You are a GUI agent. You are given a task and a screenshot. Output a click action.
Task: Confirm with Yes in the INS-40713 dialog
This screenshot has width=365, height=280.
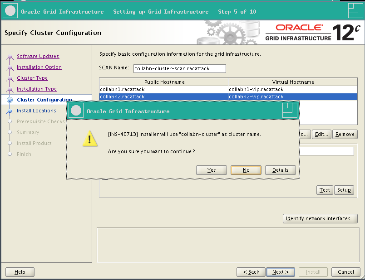pos(212,170)
